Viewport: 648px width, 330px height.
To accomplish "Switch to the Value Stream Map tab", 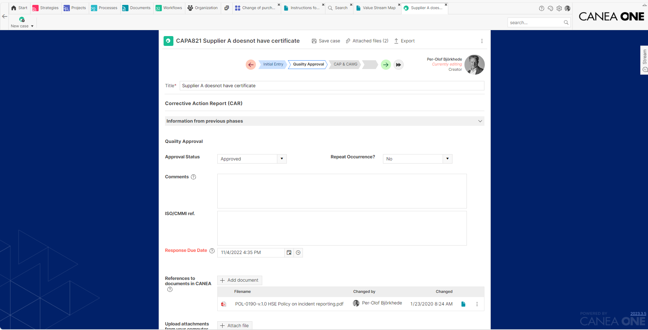I will tap(376, 8).
